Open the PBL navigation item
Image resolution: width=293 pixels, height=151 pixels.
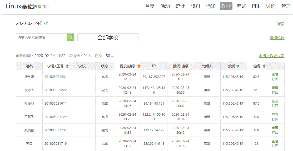click(256, 6)
